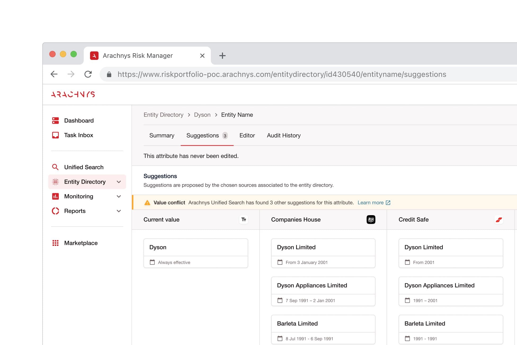Click calendar icon beside From 3 January 2001

tap(280, 262)
